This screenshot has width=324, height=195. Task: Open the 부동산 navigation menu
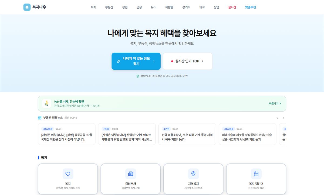(109, 7)
